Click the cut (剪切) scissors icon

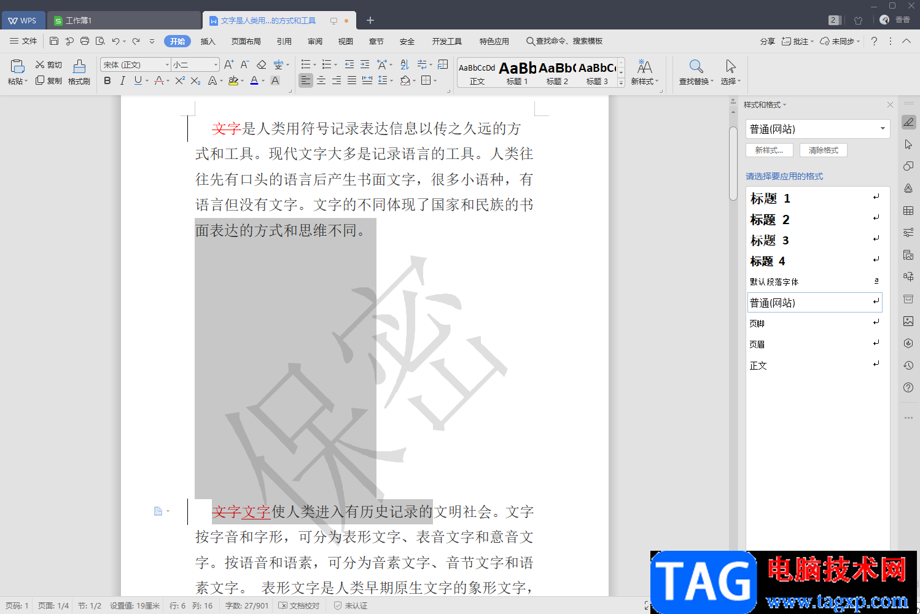(40, 64)
